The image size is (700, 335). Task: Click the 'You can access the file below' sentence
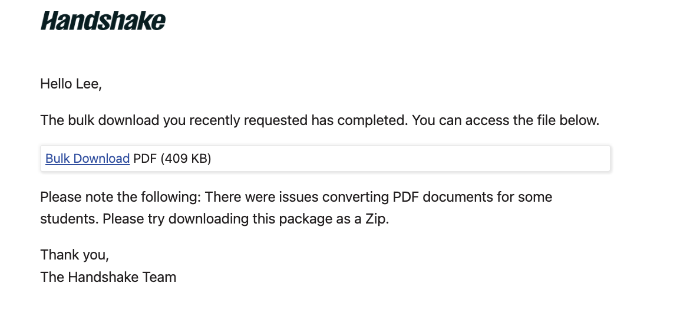506,120
